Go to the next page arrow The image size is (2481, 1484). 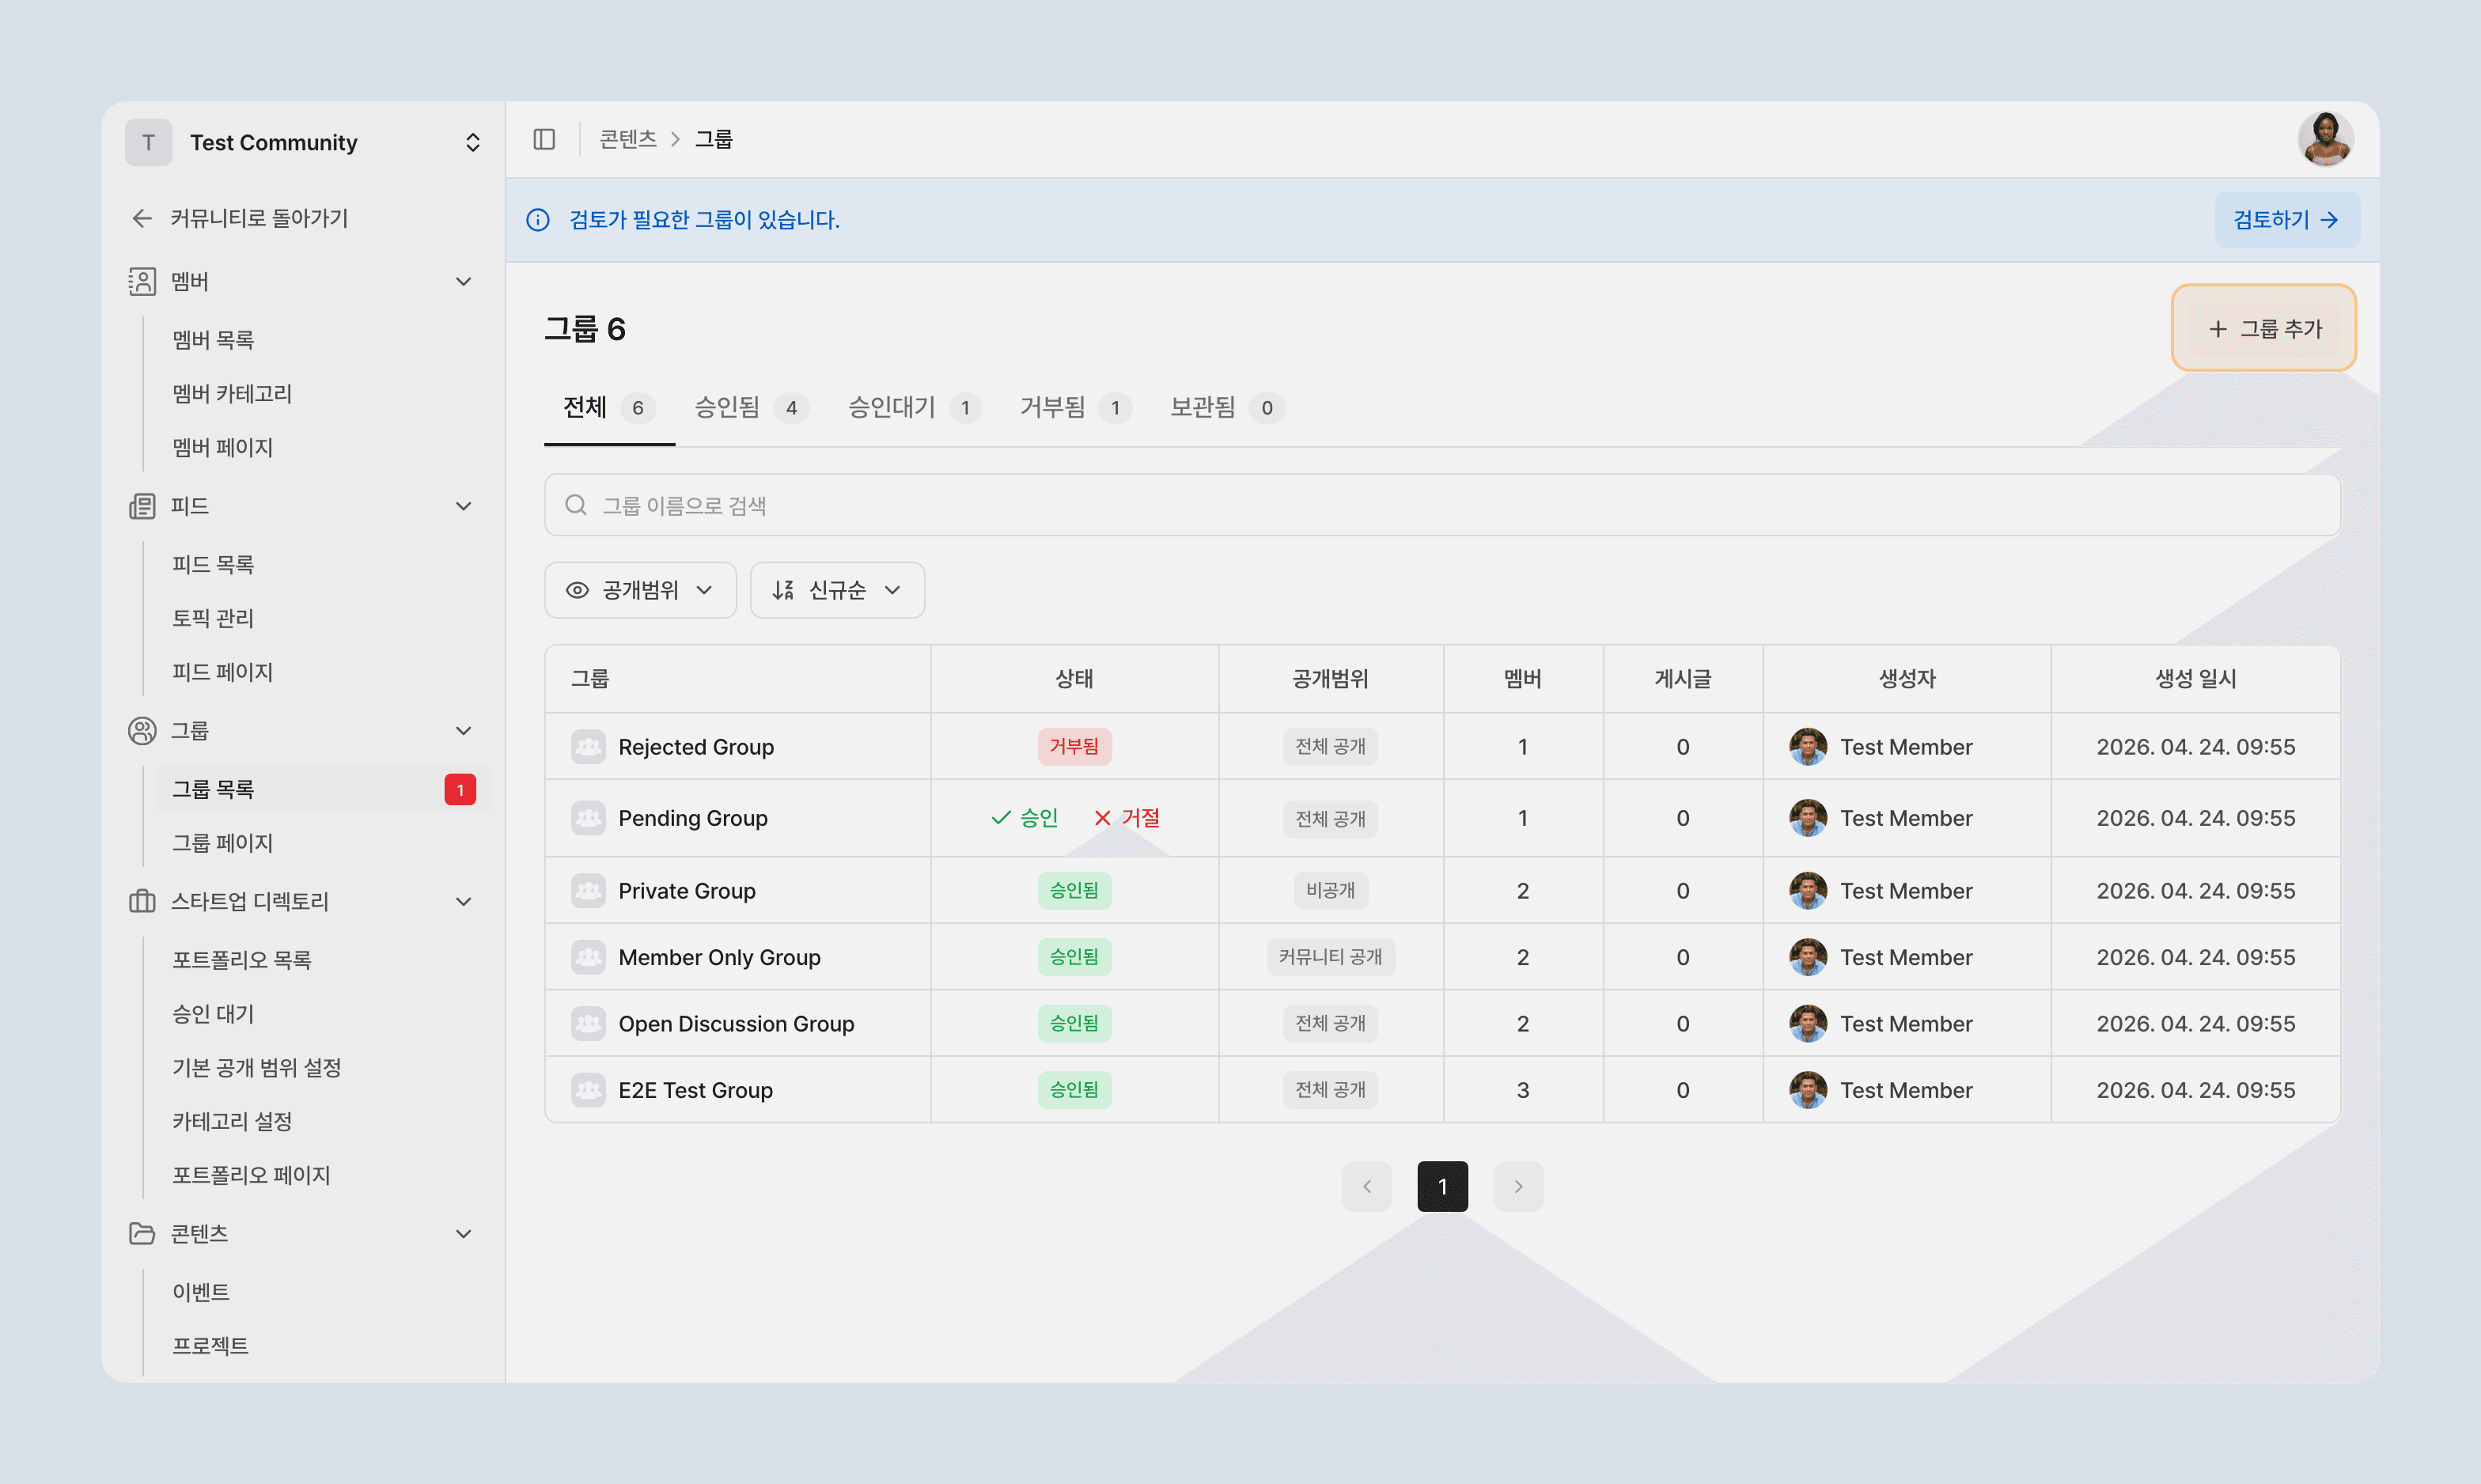1518,1187
